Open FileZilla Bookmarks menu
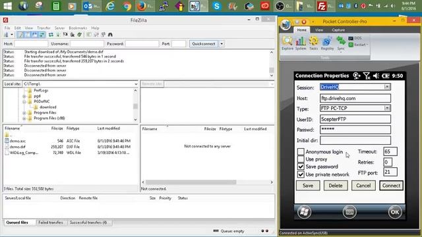Screen dimensions: 422x237 point(78,28)
